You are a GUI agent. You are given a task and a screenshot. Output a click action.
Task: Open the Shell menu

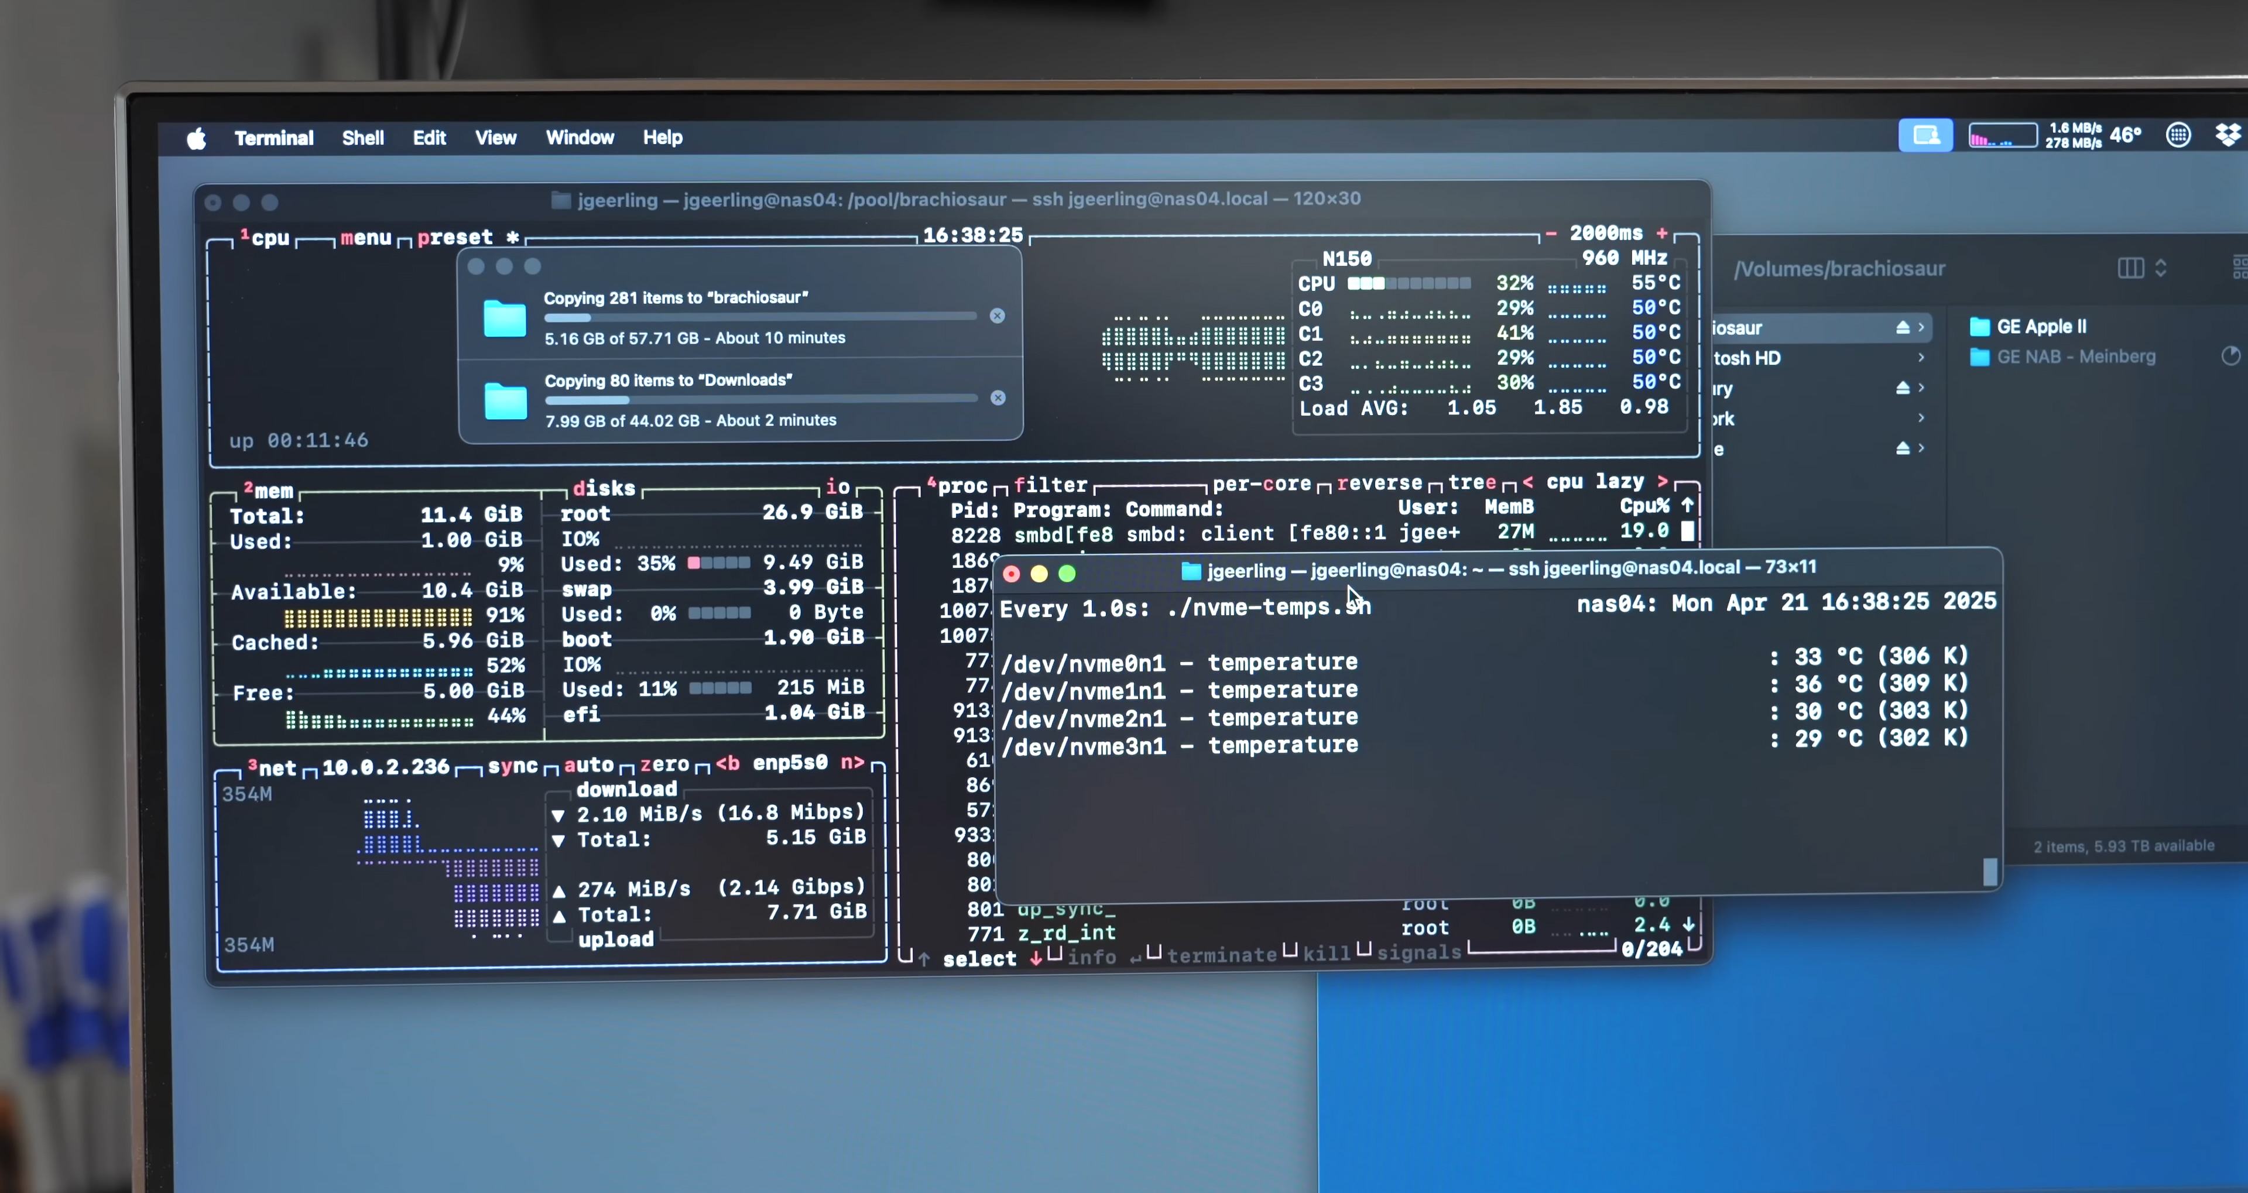[362, 138]
